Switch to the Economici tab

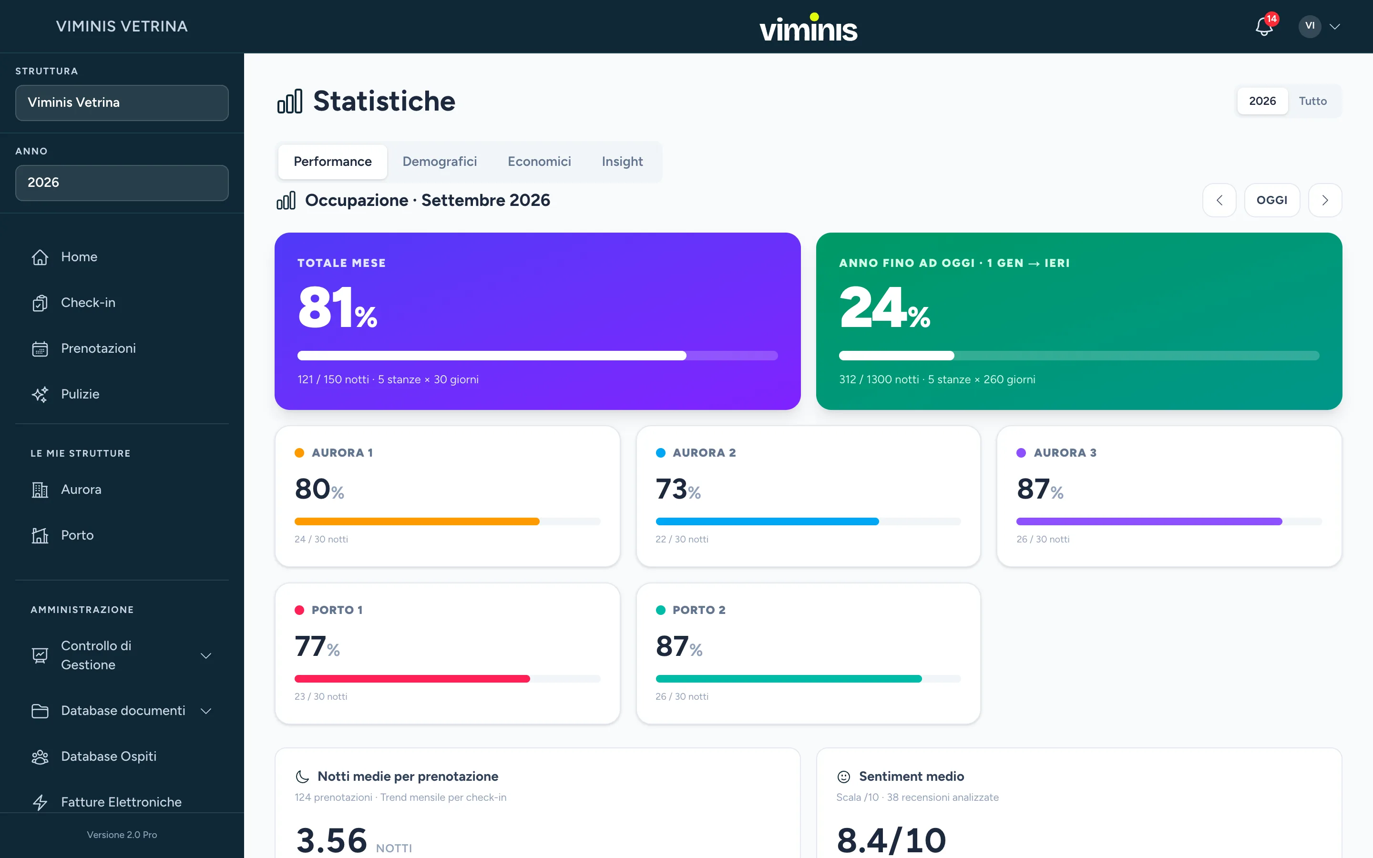pos(539,162)
